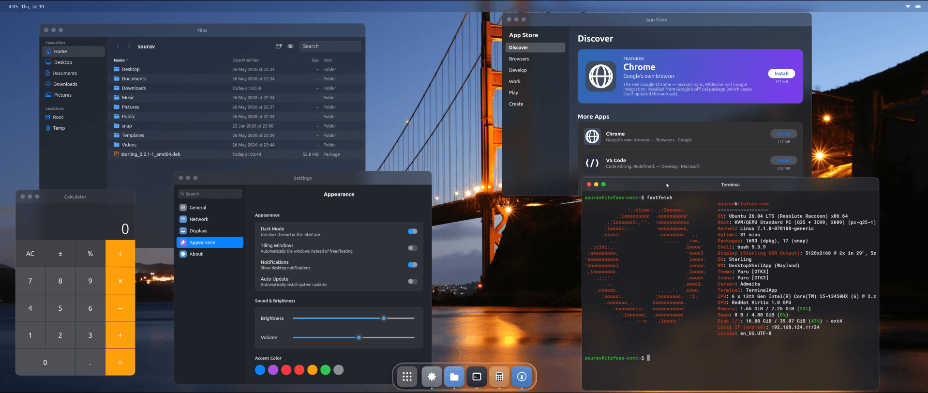Viewport: 928px width, 393px height.
Task: Go back in the Files window
Action: (x=118, y=46)
